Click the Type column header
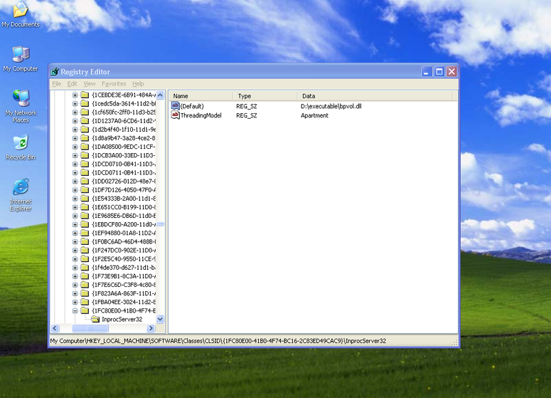Image resolution: width=551 pixels, height=398 pixels. (x=265, y=96)
